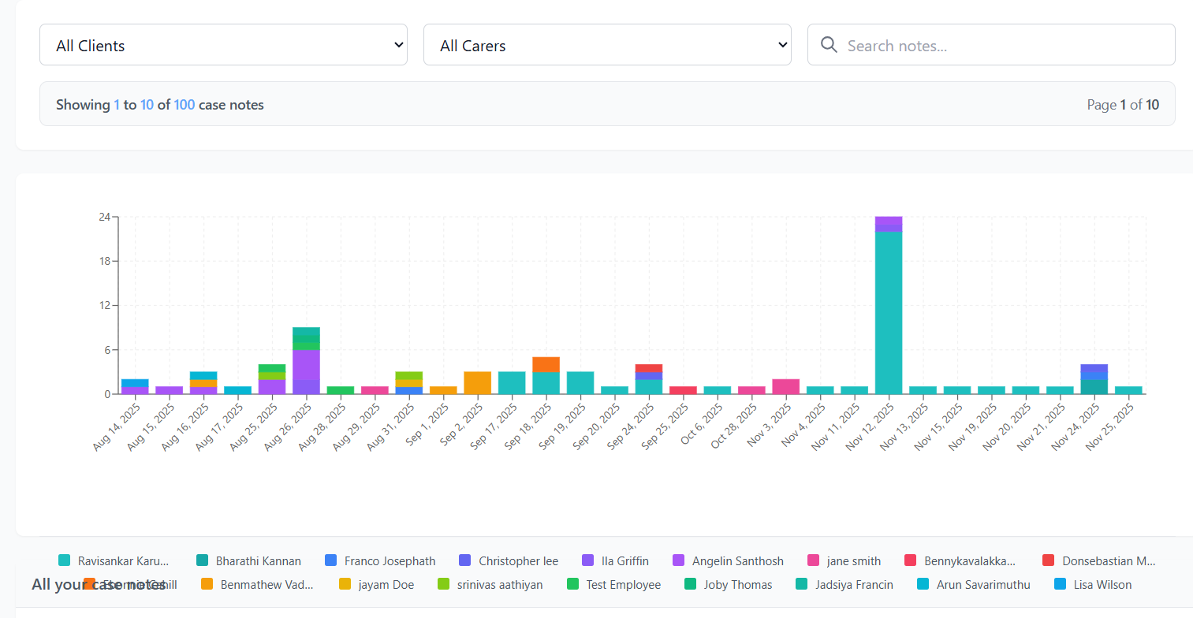Viewport: 1193px width, 618px height.
Task: Click the magnifier search icon
Action: coord(829,45)
